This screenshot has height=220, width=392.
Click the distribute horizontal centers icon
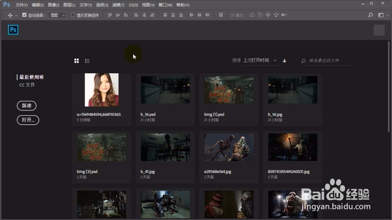coord(200,15)
